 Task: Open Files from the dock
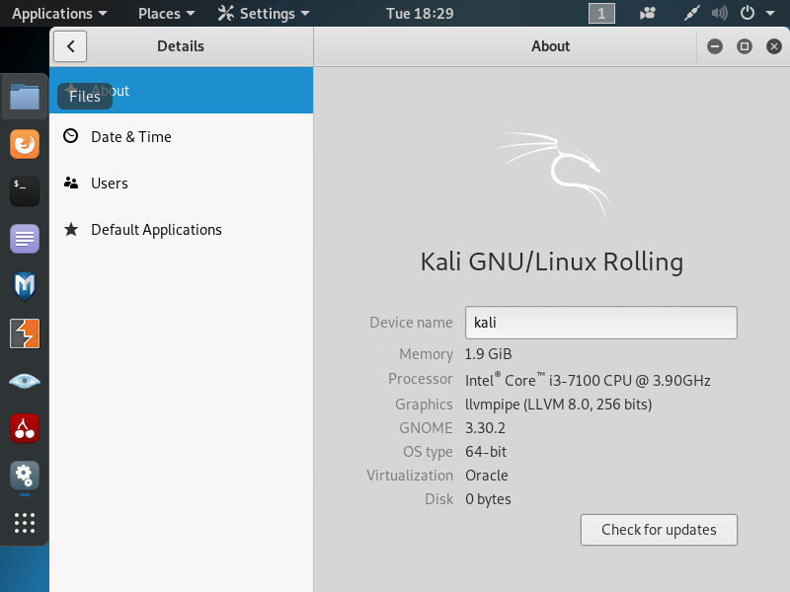coord(24,96)
